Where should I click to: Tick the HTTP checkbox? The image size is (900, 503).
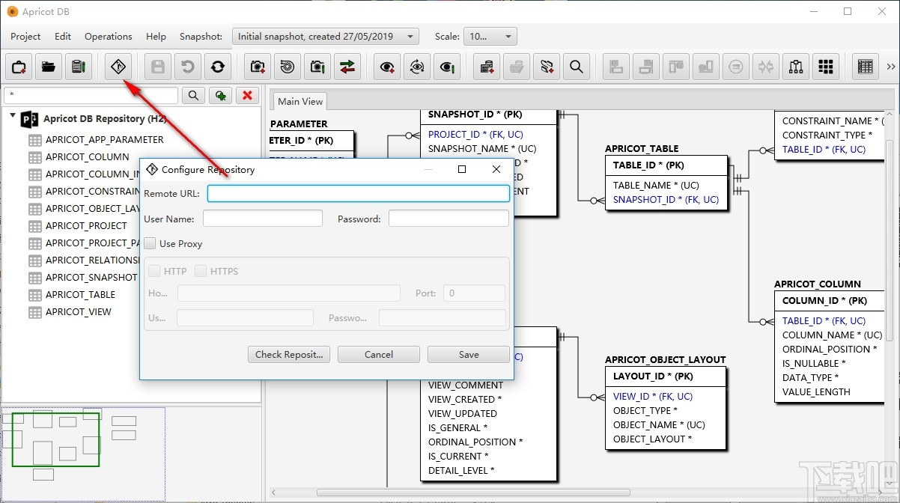155,271
